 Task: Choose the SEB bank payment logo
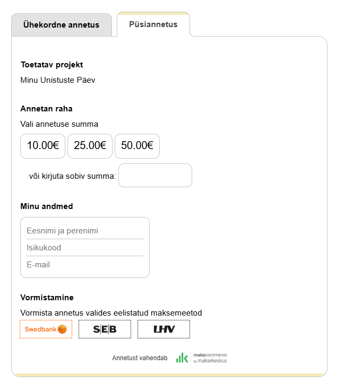105,329
